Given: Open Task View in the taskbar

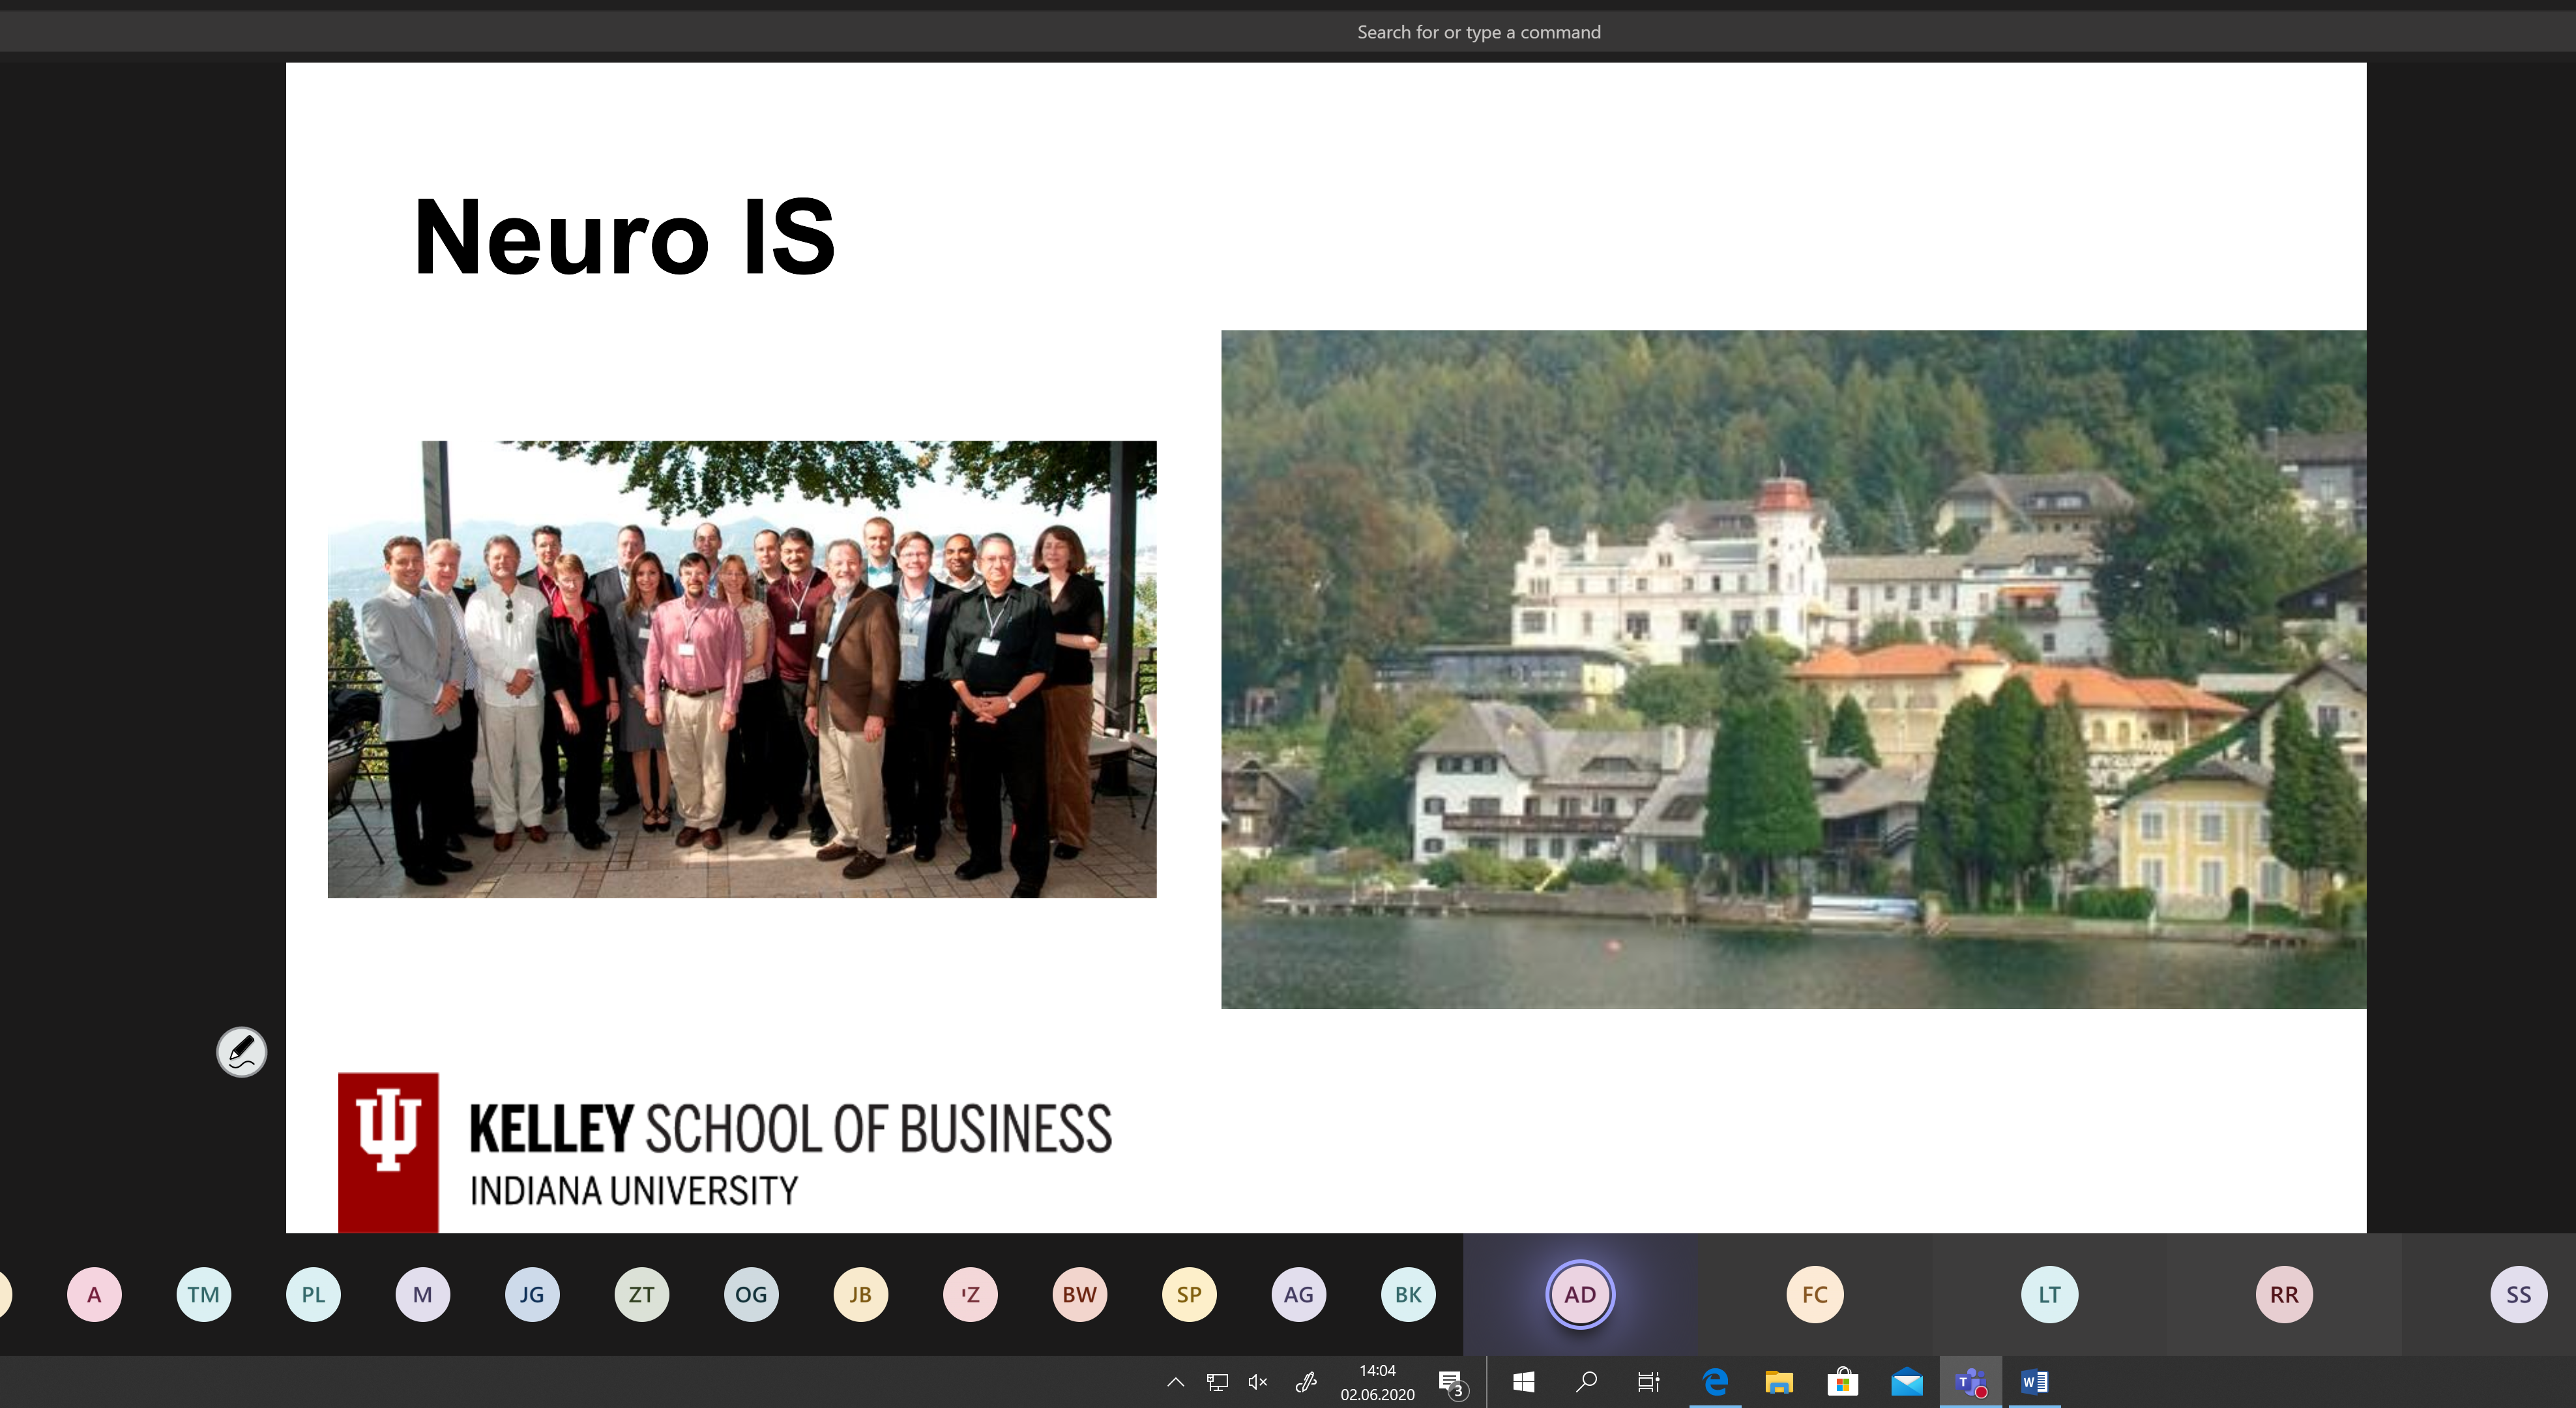Looking at the screenshot, I should coord(1648,1382).
